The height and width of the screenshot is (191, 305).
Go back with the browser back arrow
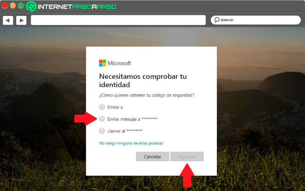pos(8,20)
